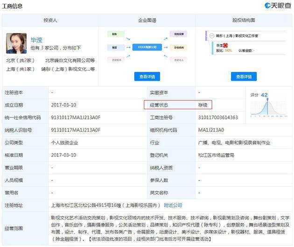The width and height of the screenshot is (294, 247).
Task: Open the 附近公司 link
Action: coord(173,205)
